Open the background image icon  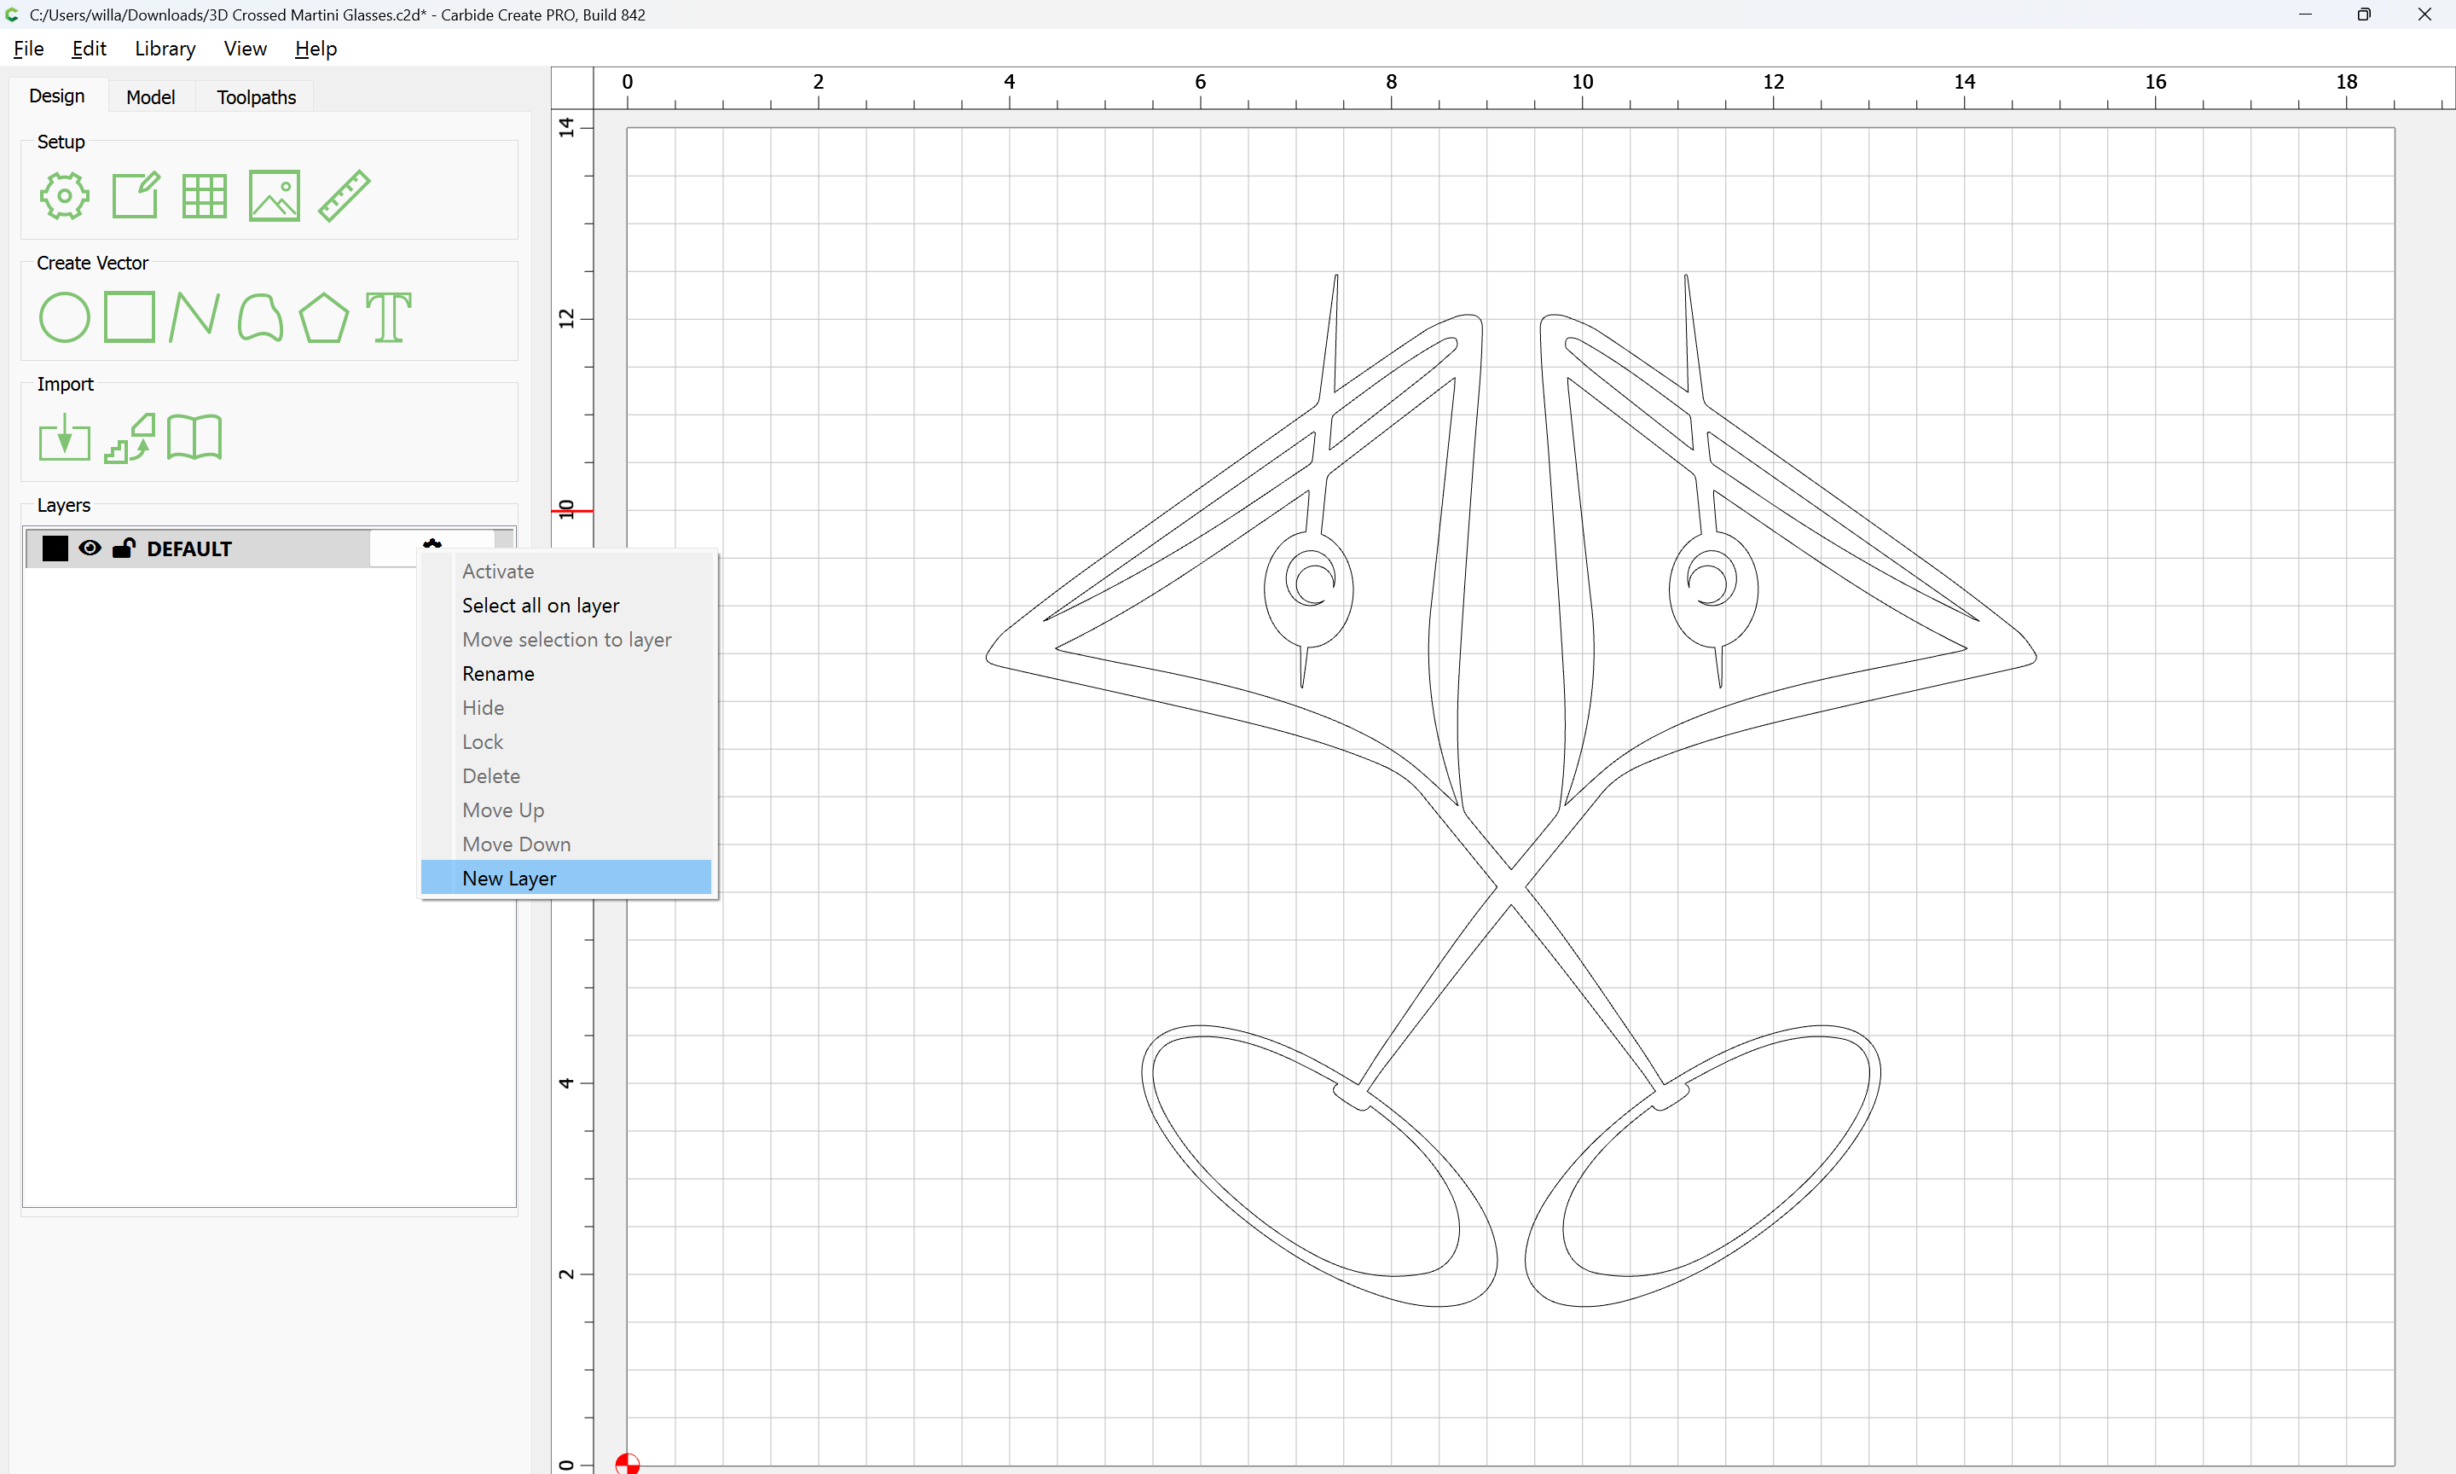click(274, 195)
